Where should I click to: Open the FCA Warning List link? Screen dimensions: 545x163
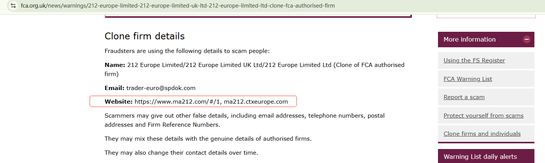(467, 79)
